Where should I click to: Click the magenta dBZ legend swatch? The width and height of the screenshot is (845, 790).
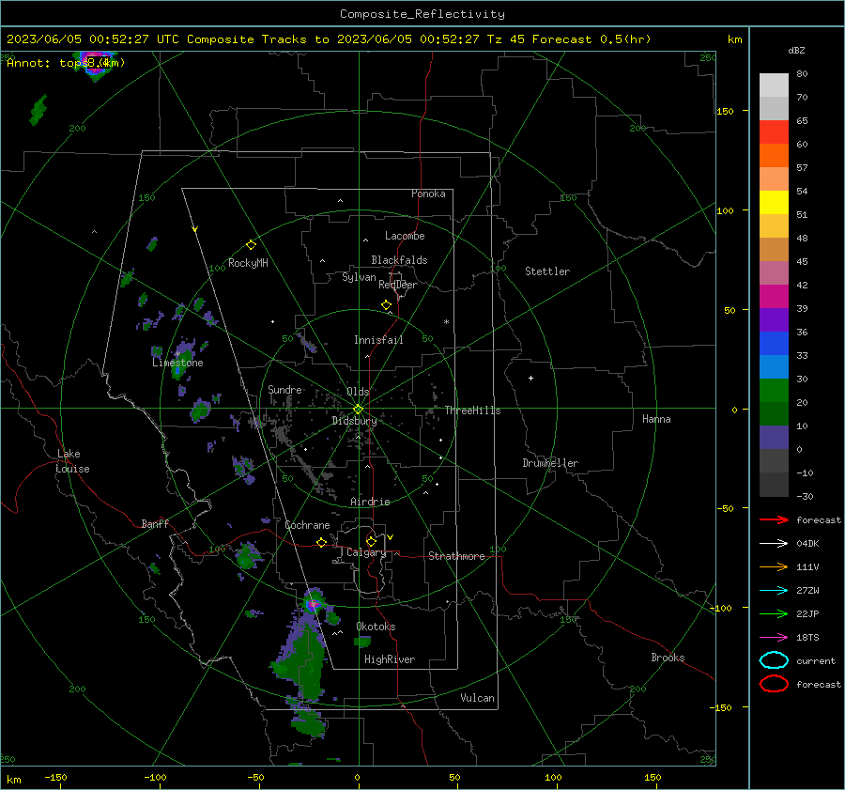click(x=774, y=297)
